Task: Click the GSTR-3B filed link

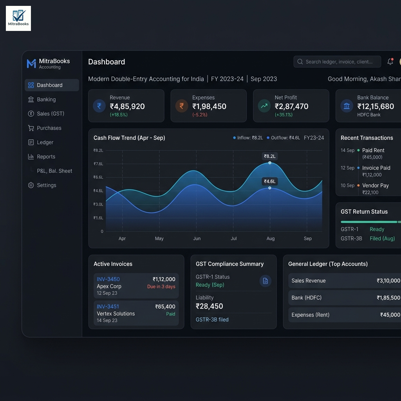Action: pyautogui.click(x=212, y=320)
